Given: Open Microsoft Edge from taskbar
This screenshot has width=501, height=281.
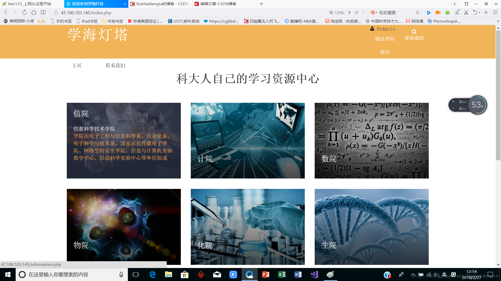Looking at the screenshot, I should coord(152,274).
